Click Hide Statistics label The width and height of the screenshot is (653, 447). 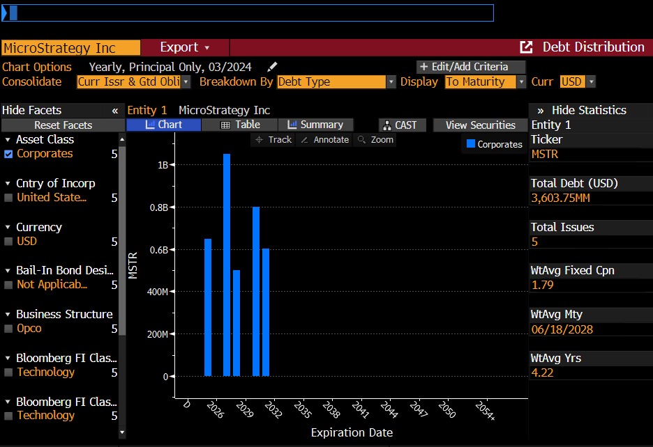(x=589, y=110)
